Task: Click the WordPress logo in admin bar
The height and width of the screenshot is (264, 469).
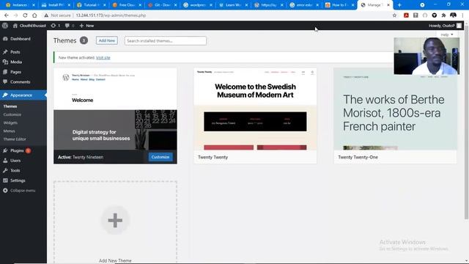Action: tap(5, 26)
